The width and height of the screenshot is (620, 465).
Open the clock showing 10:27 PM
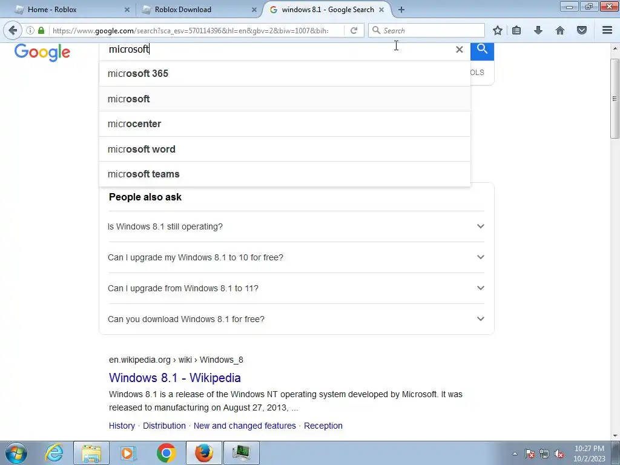point(589,453)
